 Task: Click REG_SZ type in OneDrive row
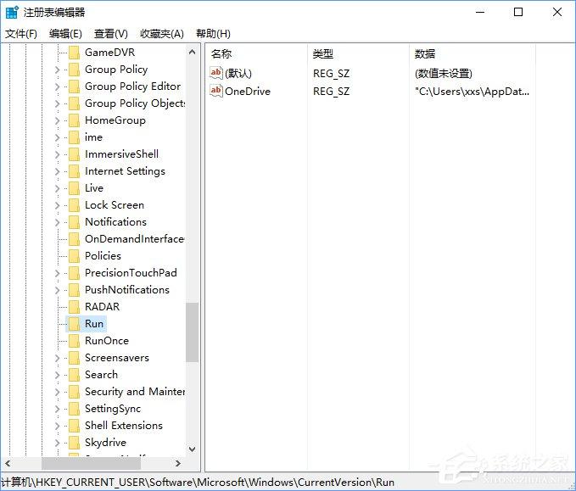331,91
